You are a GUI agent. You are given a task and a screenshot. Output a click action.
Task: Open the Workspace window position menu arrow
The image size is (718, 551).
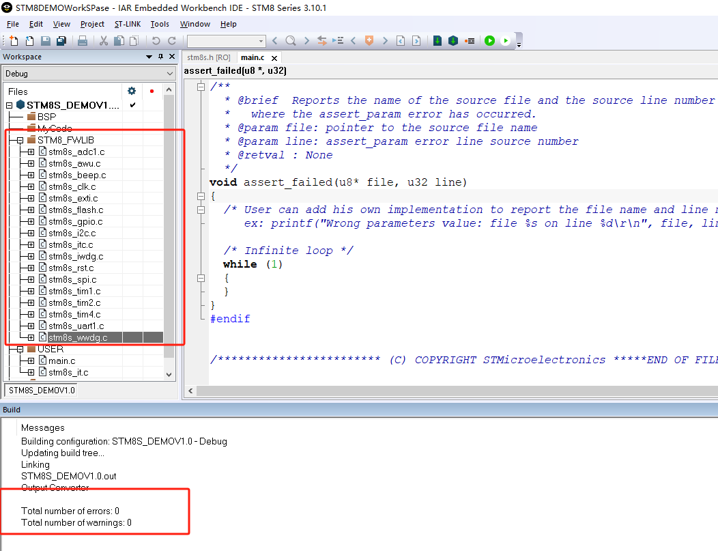149,57
